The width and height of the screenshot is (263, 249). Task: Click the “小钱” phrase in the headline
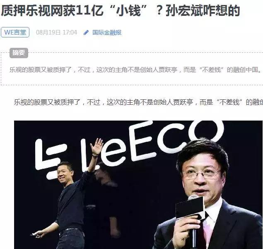129,10
